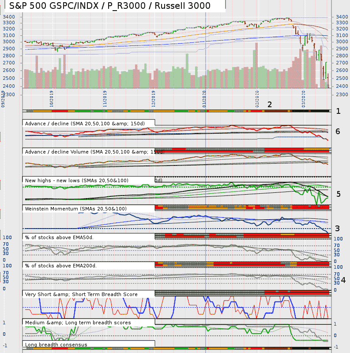Image resolution: width=350 pixels, height=353 pixels.
Task: Click the 3400 value on the left price axis
Action: coord(9,17)
